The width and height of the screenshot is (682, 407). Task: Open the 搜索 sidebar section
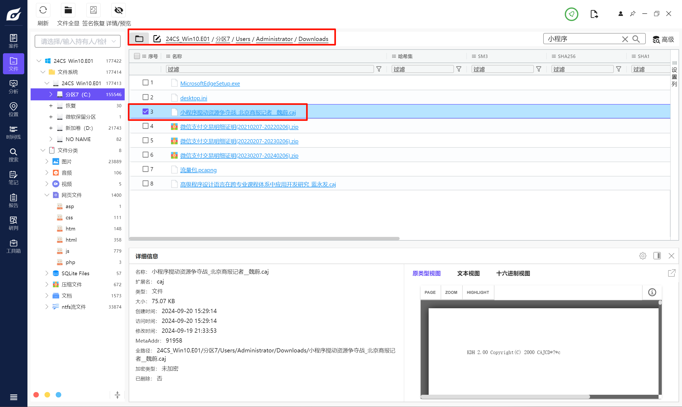coord(13,155)
